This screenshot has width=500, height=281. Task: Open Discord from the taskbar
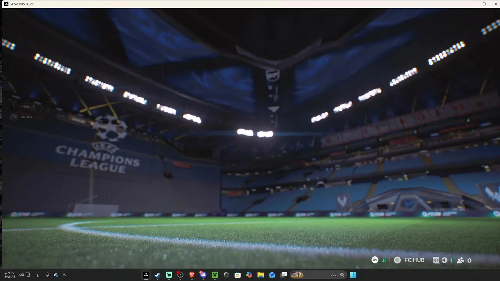coord(203,275)
